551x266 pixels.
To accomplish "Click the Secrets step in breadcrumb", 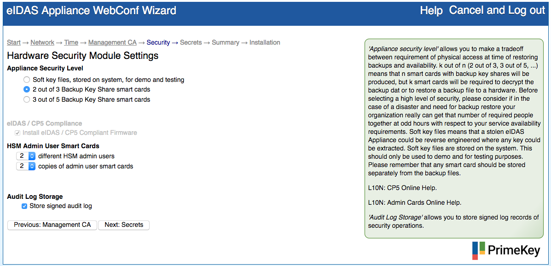I will tap(191, 42).
